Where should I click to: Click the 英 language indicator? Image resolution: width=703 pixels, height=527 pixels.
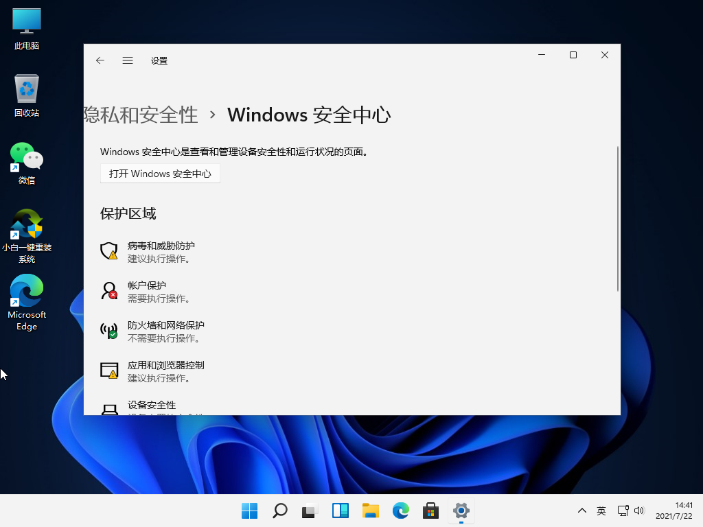[601, 511]
